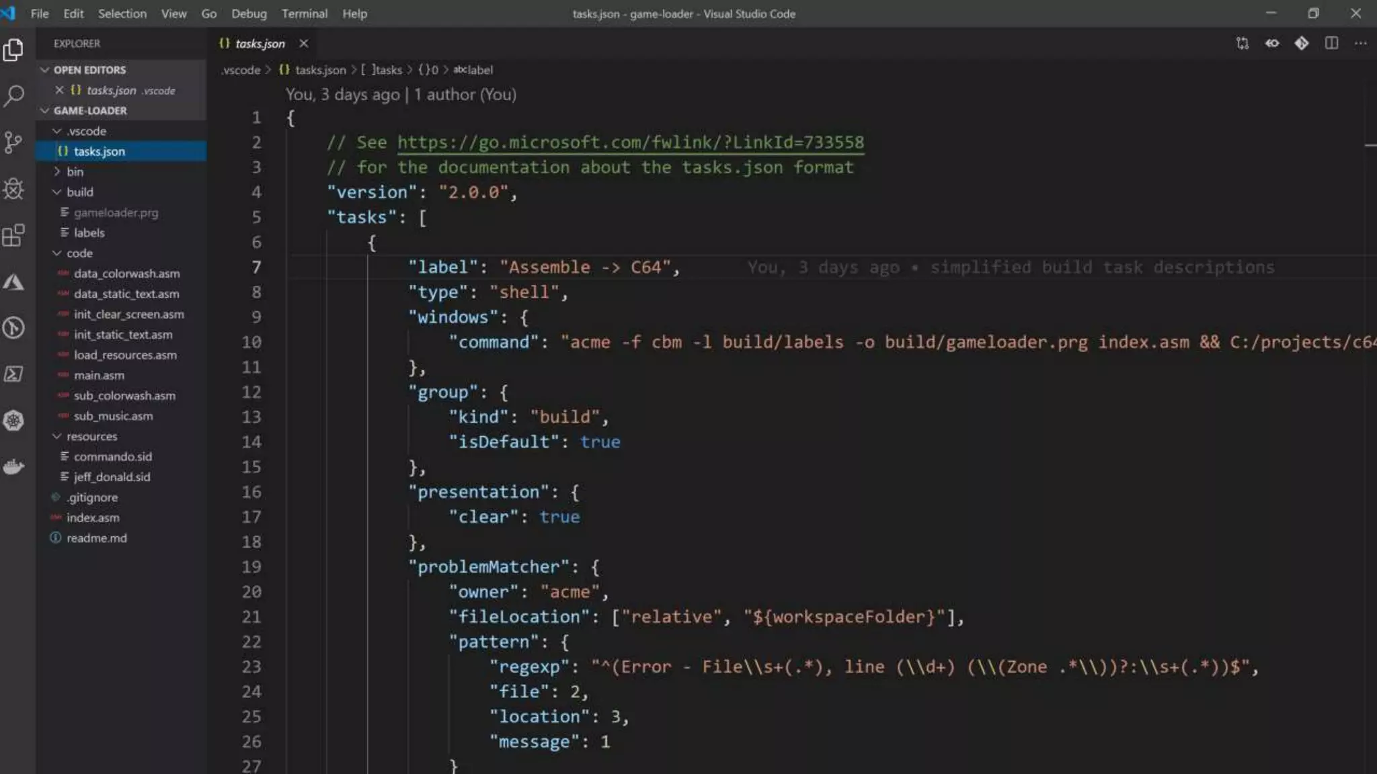Toggle file blame annotations eye icon

[1272, 44]
